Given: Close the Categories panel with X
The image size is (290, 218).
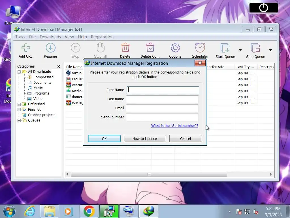Looking at the screenshot, I should click(x=59, y=66).
